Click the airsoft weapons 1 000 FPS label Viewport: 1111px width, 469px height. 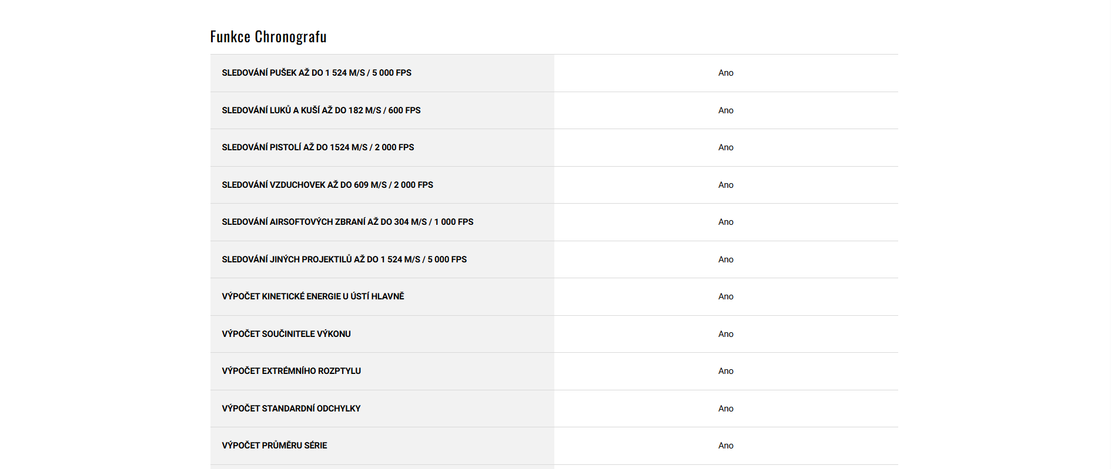pyautogui.click(x=347, y=222)
